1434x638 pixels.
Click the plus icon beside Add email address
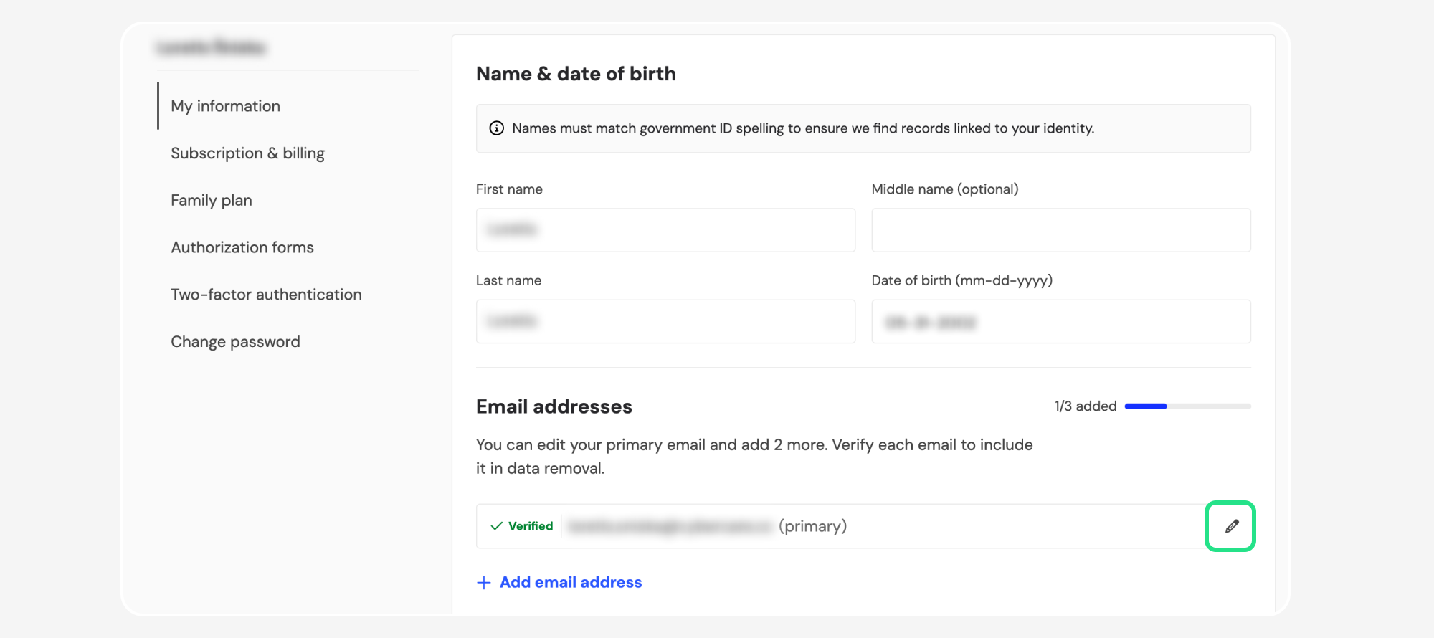[x=484, y=583]
